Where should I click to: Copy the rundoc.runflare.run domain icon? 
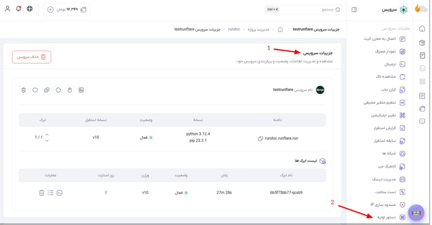[260, 138]
